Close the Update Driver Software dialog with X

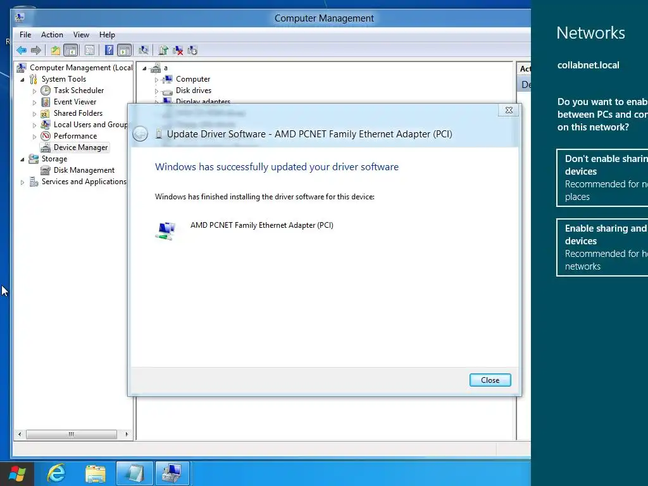[x=509, y=110]
